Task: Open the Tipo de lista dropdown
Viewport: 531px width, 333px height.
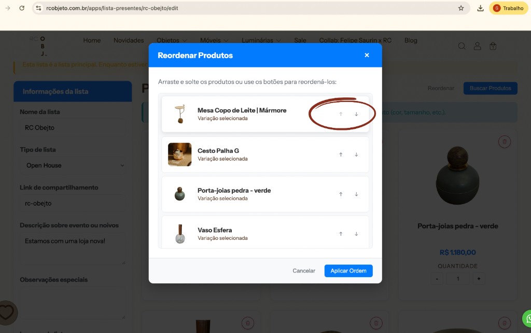Action: click(73, 166)
